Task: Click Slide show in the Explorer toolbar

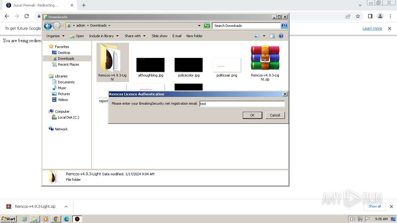Action: point(159,36)
